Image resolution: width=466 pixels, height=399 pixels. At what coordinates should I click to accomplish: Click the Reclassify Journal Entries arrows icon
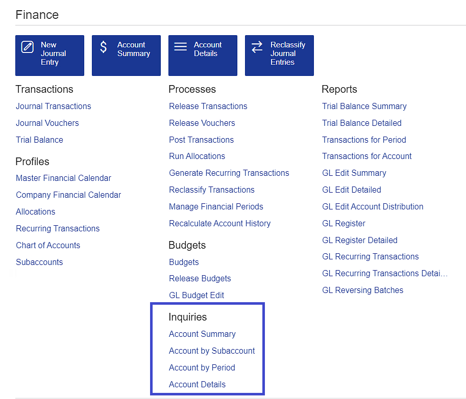257,47
